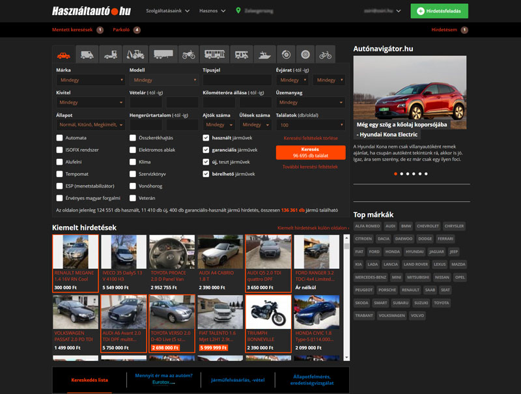Open the Renault Megane listing thumbnail
This screenshot has height=394, width=521.
(76, 252)
